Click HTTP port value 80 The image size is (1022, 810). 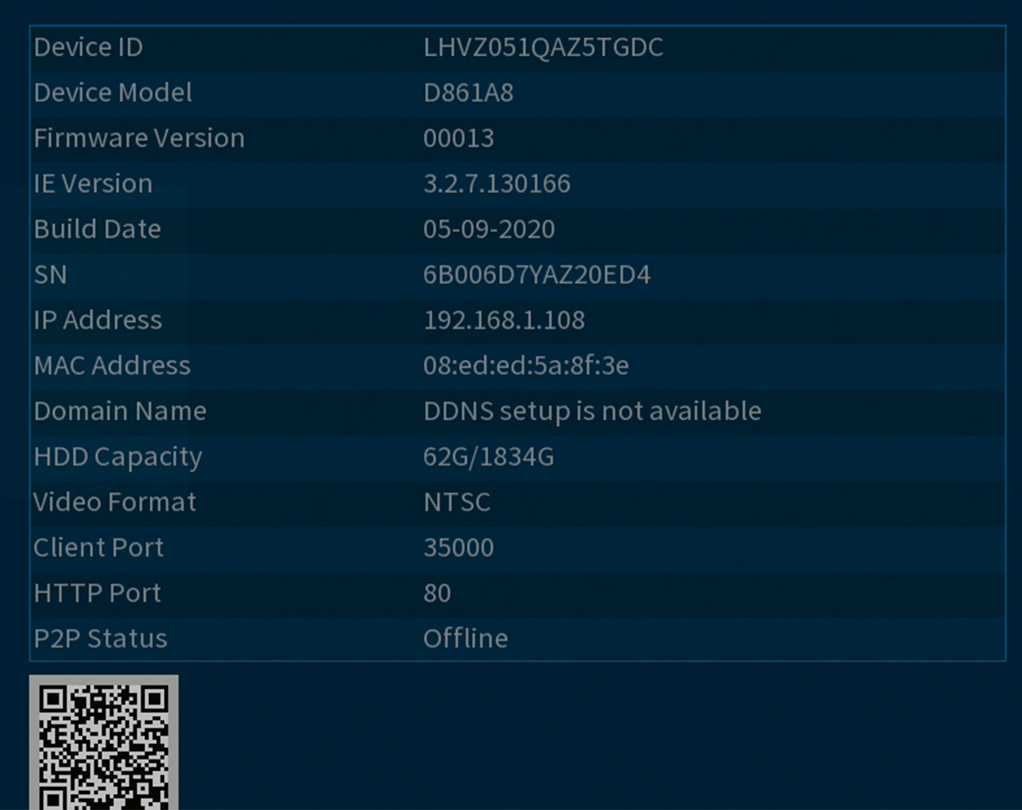coord(437,593)
